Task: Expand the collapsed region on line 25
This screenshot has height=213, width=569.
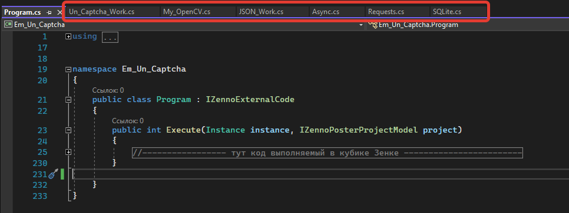Action: 68,152
